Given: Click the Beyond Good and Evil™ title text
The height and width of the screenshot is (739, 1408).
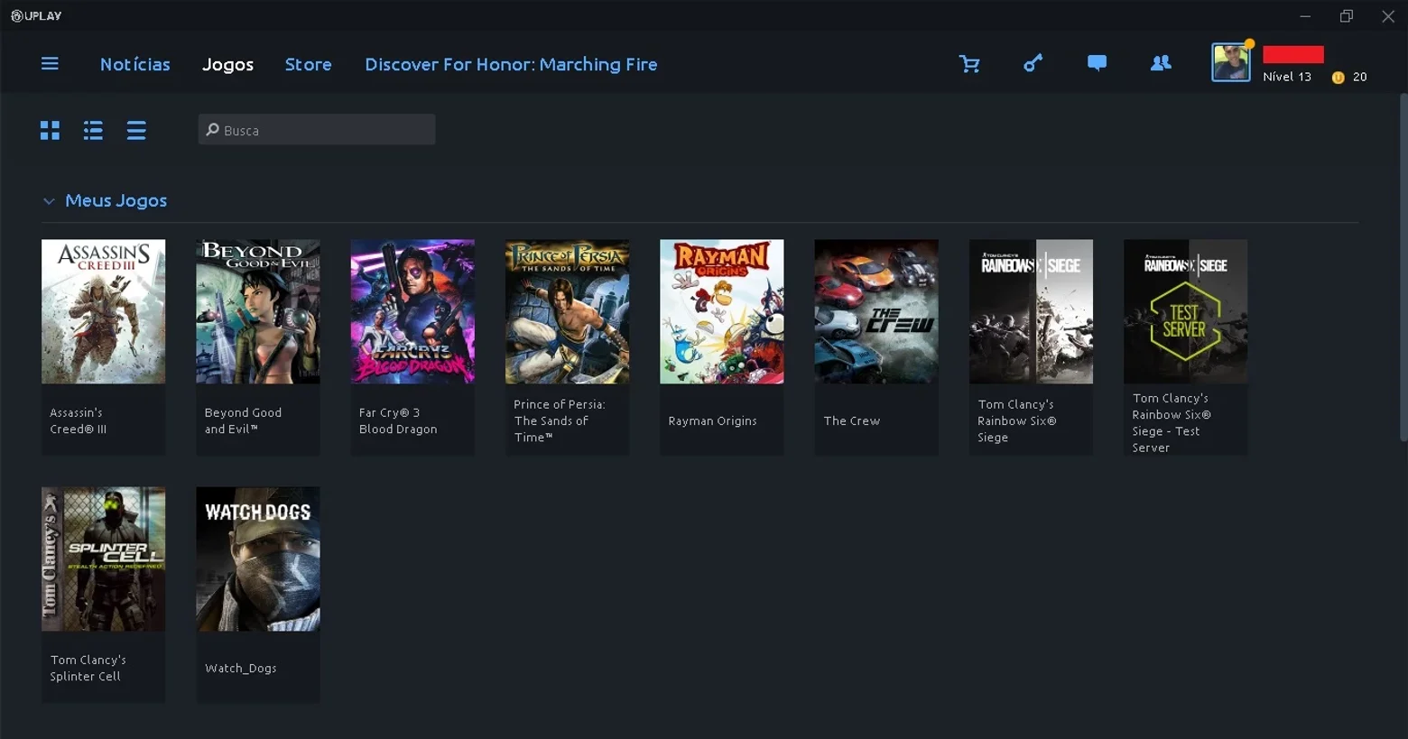Looking at the screenshot, I should point(243,421).
